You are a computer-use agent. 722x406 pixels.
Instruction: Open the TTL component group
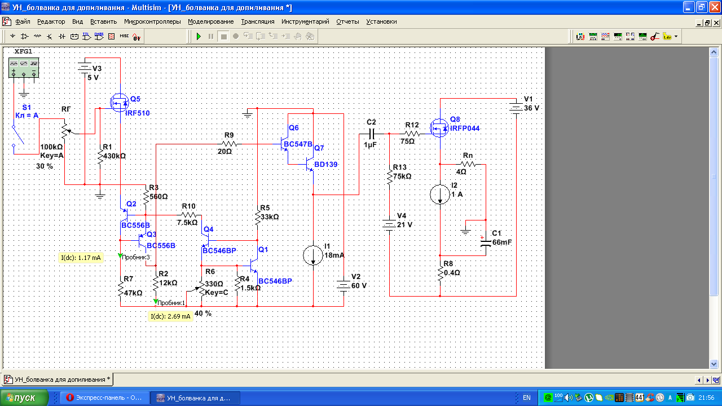[87, 36]
